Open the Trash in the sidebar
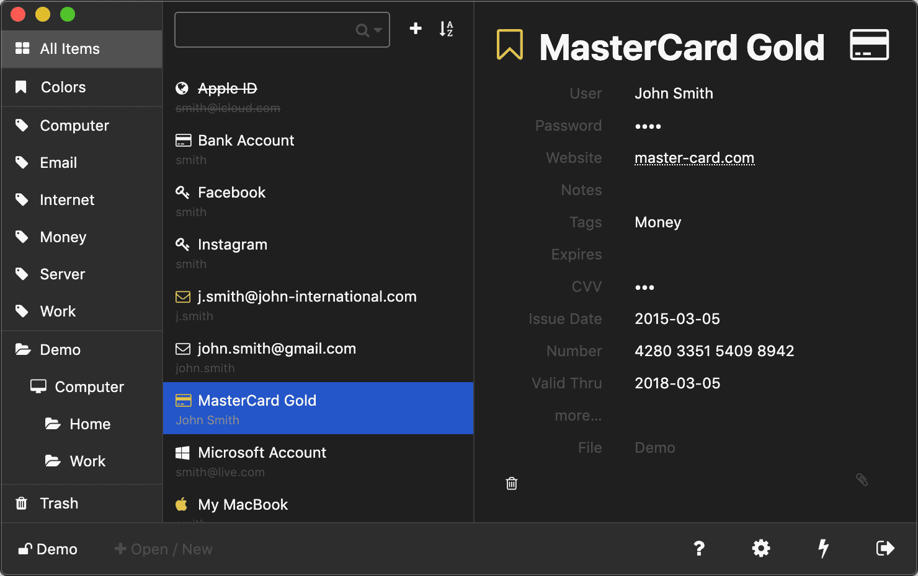Screen dimensions: 918x576 82,504
